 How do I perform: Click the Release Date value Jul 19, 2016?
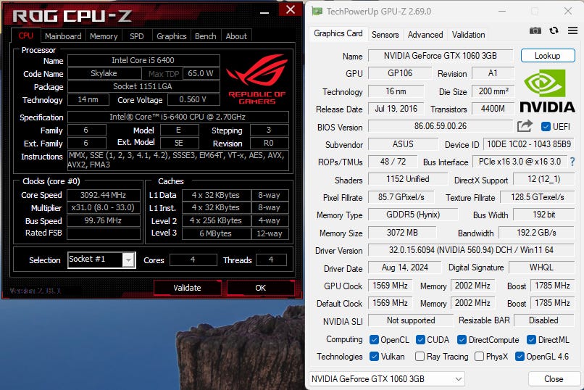click(x=396, y=109)
